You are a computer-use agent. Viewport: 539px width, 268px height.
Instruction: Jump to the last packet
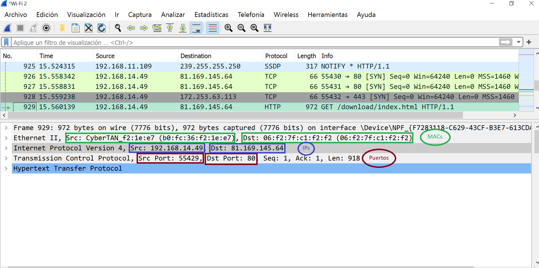click(183, 28)
